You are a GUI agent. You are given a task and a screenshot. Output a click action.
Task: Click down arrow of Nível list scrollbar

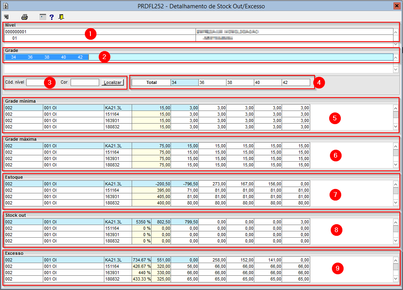click(x=396, y=44)
